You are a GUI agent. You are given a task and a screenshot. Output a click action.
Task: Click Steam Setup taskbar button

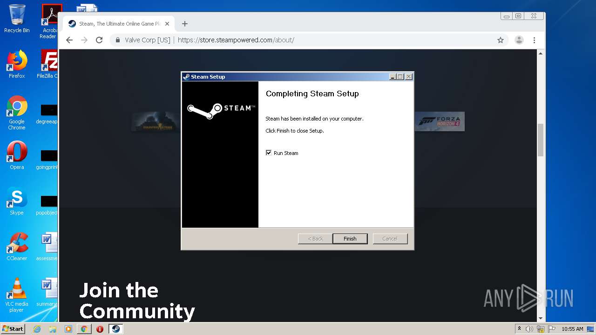coord(115,329)
